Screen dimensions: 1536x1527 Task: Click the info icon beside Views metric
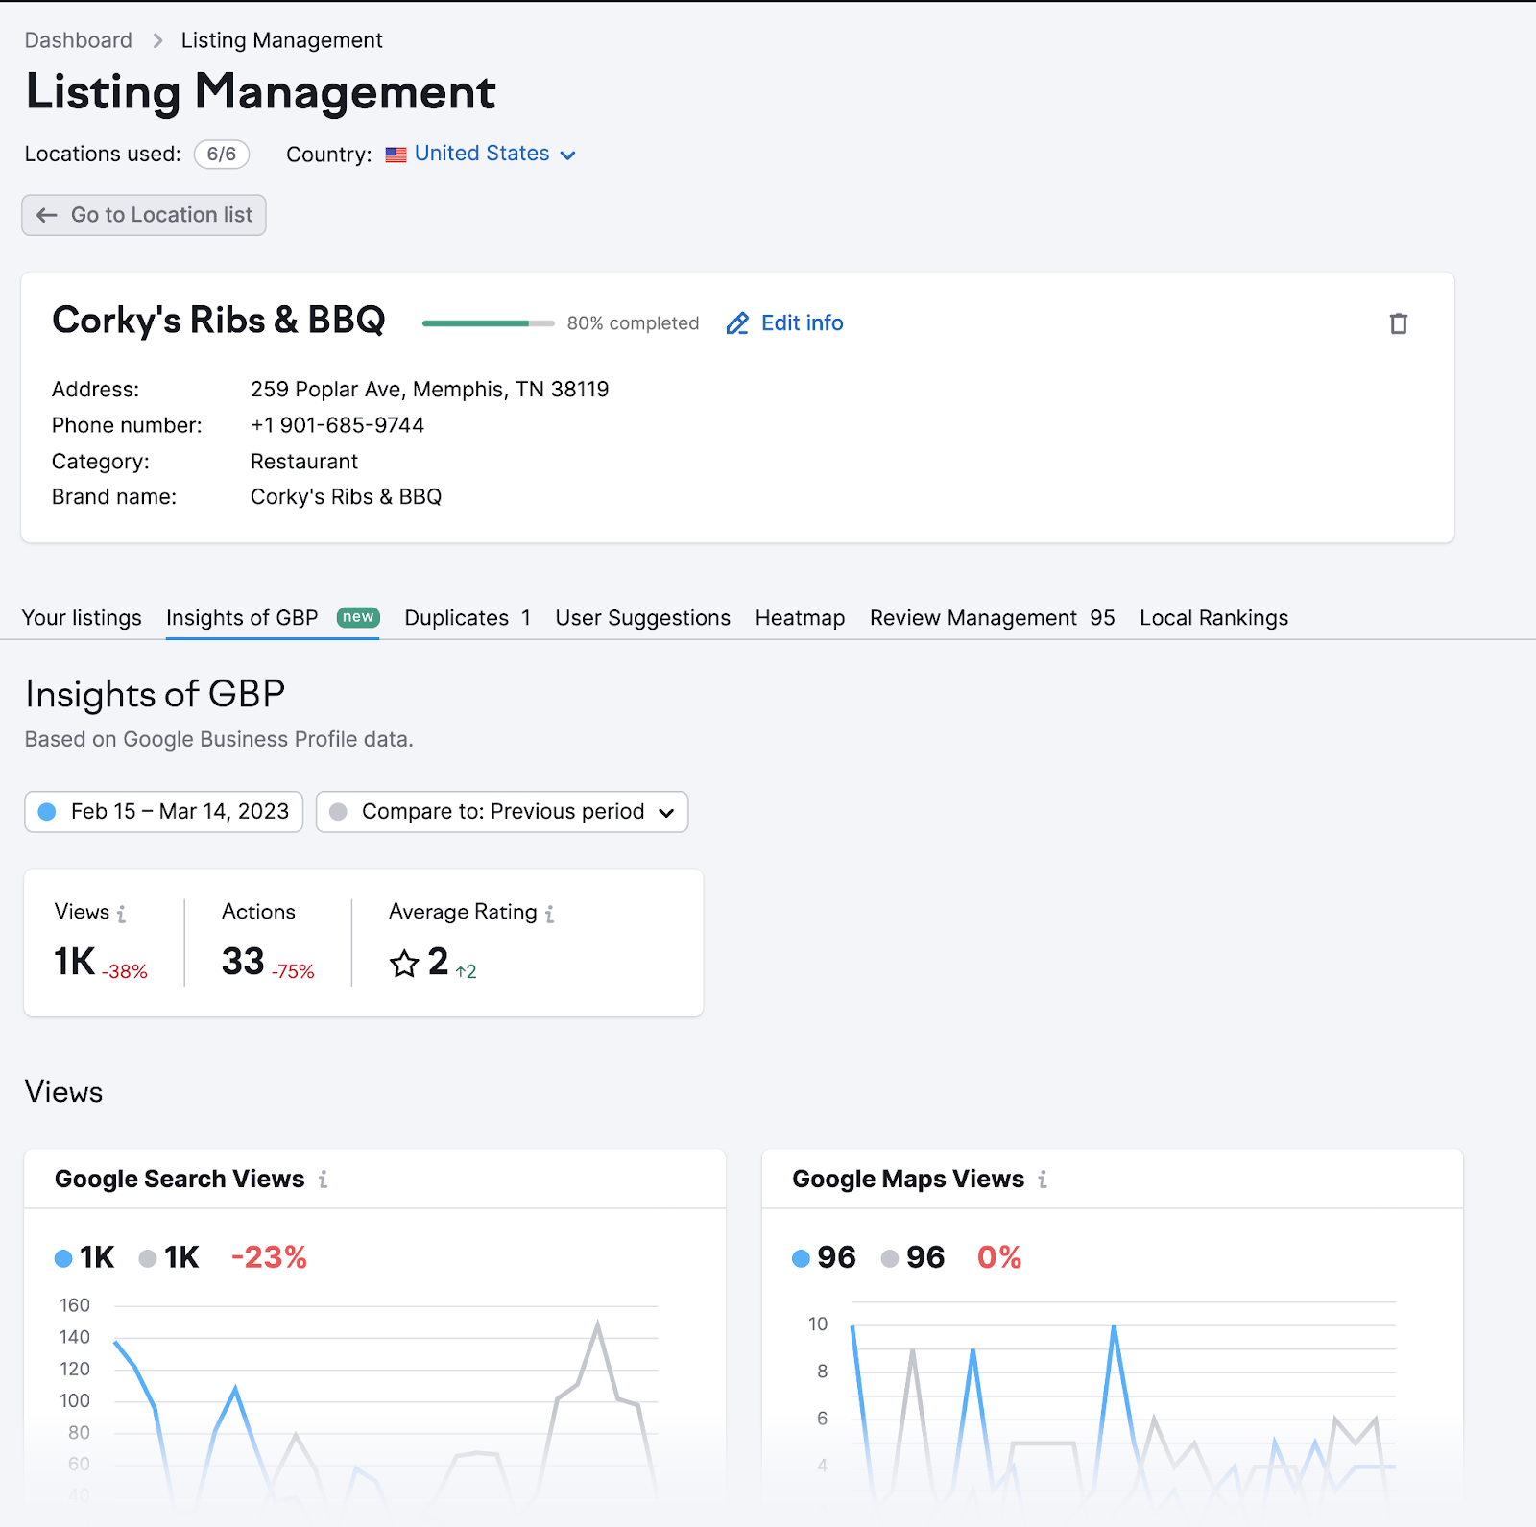[x=121, y=914]
